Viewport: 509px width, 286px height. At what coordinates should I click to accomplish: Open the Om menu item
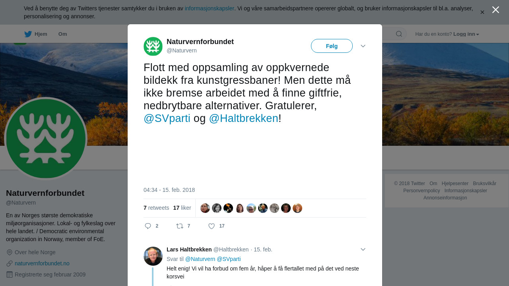[62, 34]
